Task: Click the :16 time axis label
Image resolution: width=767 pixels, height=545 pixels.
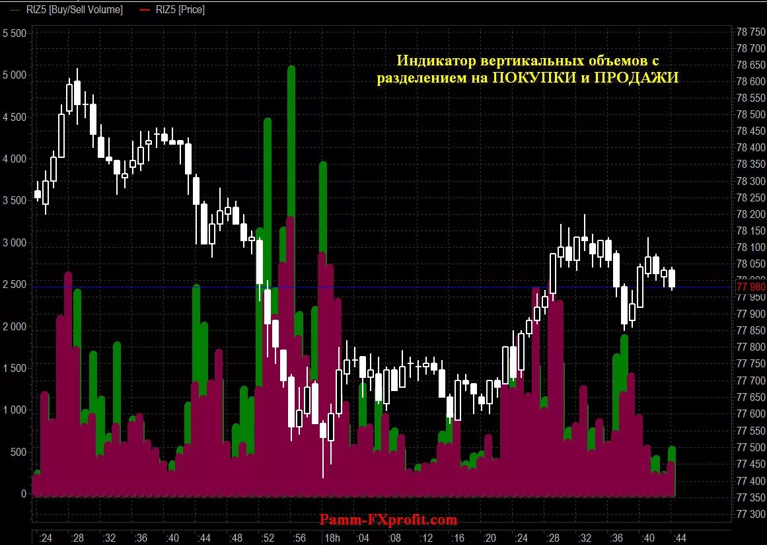Action: [x=457, y=538]
